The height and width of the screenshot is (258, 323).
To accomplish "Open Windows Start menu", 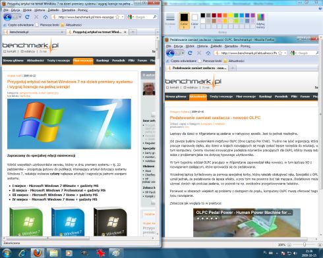I will 7,253.
